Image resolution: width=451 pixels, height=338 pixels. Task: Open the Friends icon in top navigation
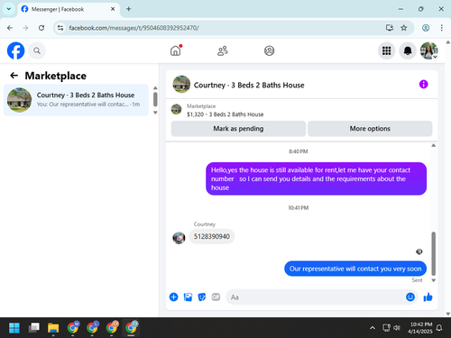(x=223, y=50)
